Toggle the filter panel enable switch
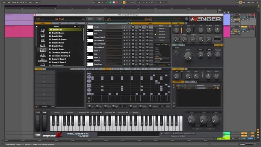The image size is (261, 147). click(174, 48)
